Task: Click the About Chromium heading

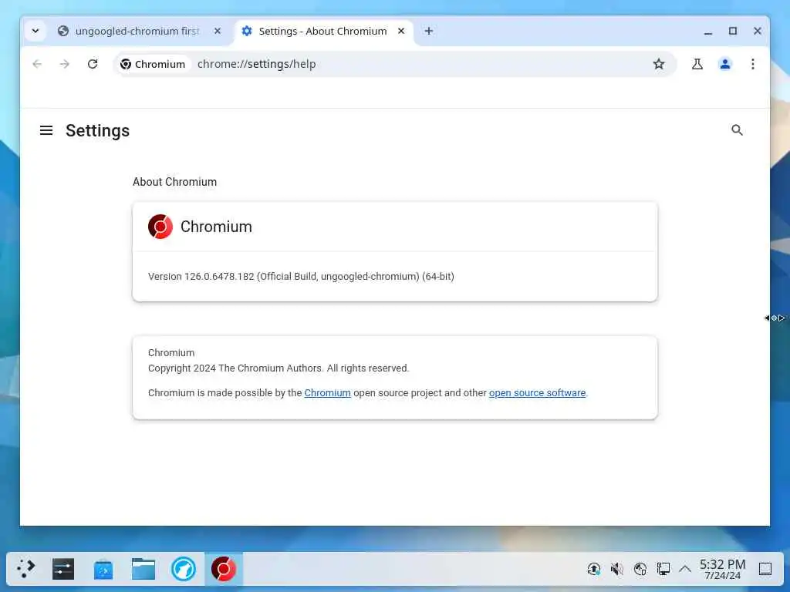Action: click(x=175, y=182)
